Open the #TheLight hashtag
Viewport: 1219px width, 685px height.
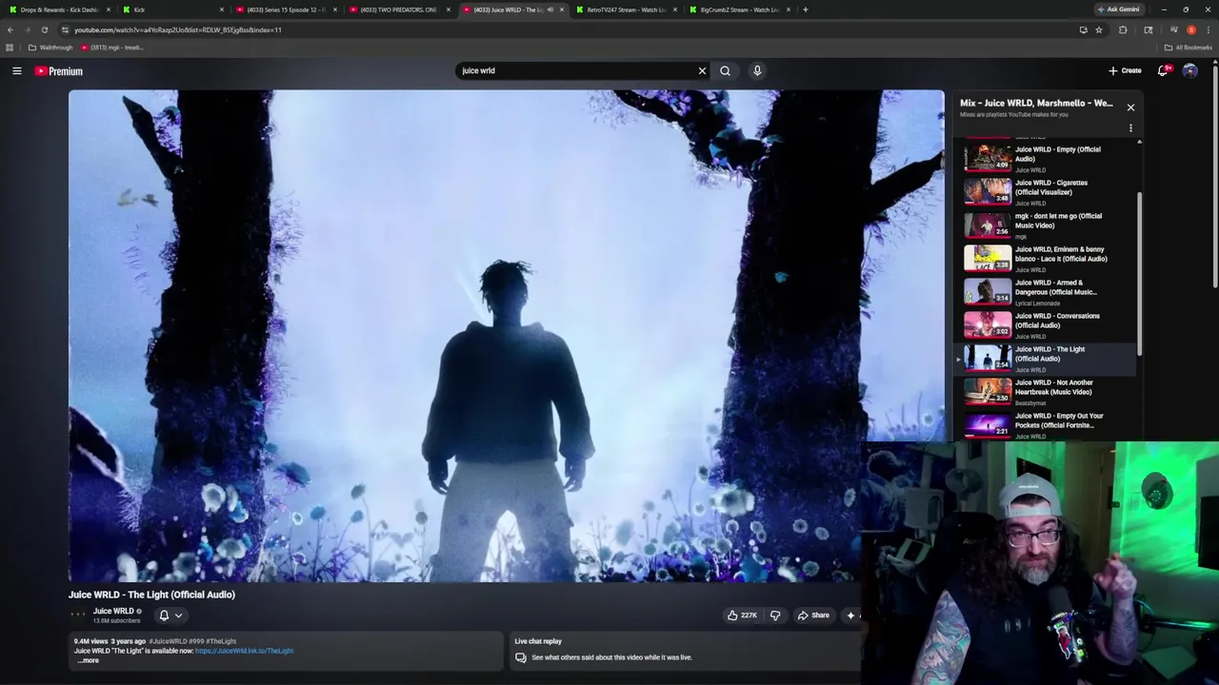tap(221, 641)
